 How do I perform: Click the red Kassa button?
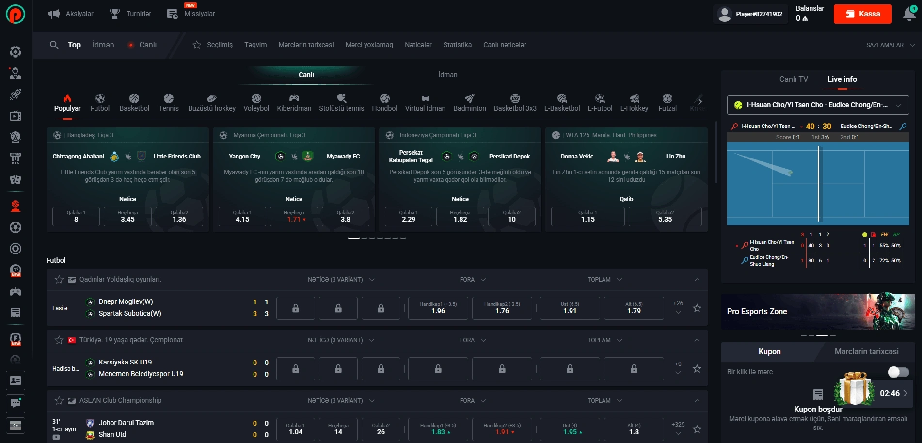click(x=862, y=14)
